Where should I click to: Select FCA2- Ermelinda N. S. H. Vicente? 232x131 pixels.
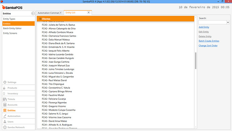pos(58,47)
